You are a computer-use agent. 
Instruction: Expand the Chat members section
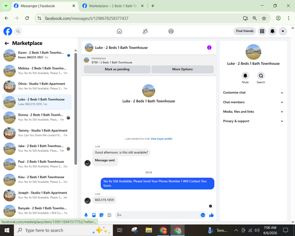coord(253,102)
